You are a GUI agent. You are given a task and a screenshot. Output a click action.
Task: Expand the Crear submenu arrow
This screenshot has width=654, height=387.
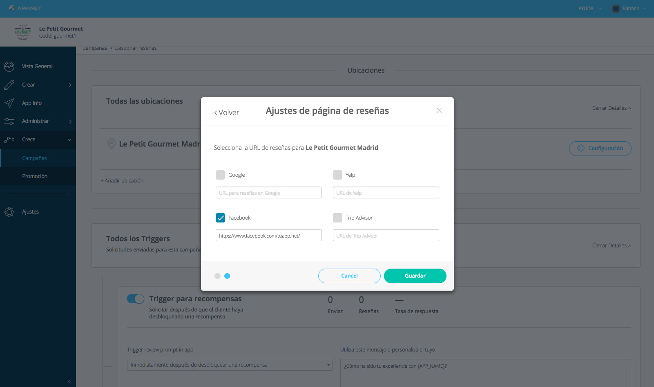(70, 85)
